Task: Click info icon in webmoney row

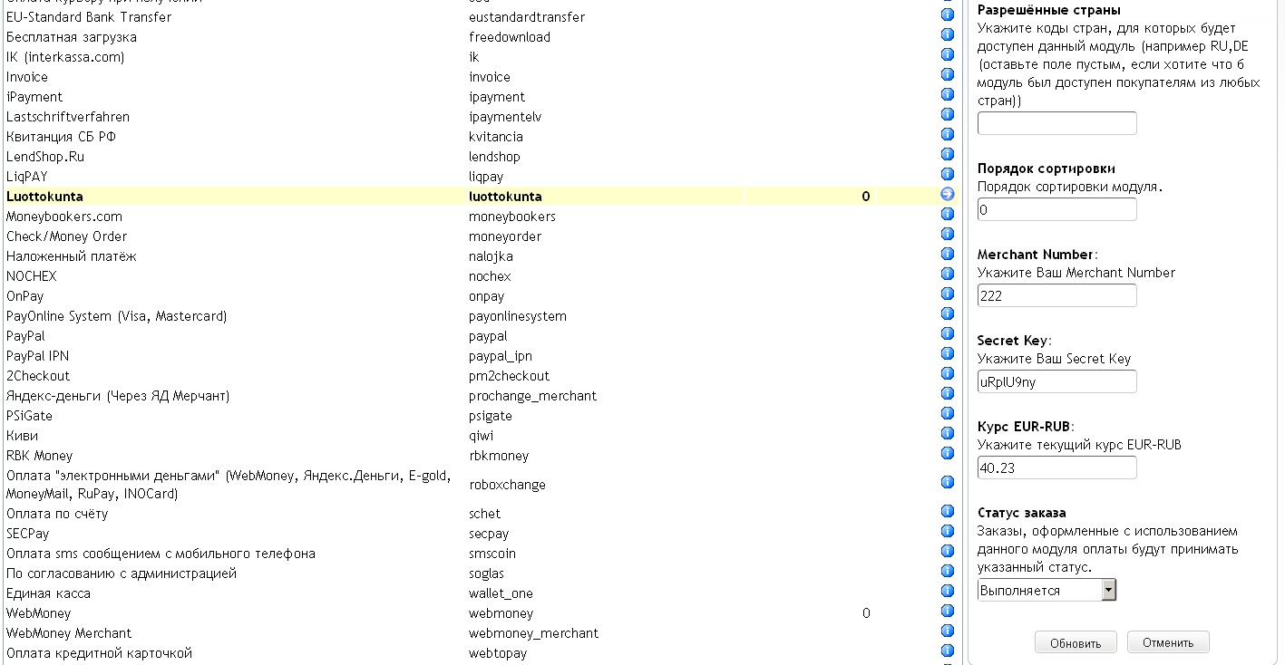Action: pyautogui.click(x=948, y=611)
